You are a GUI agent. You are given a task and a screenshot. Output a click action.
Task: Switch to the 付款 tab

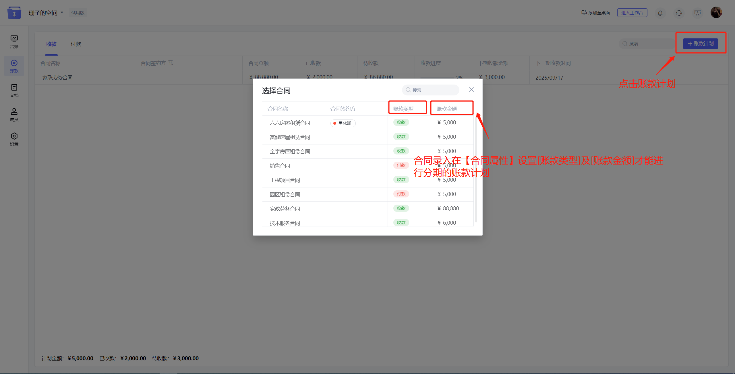76,44
